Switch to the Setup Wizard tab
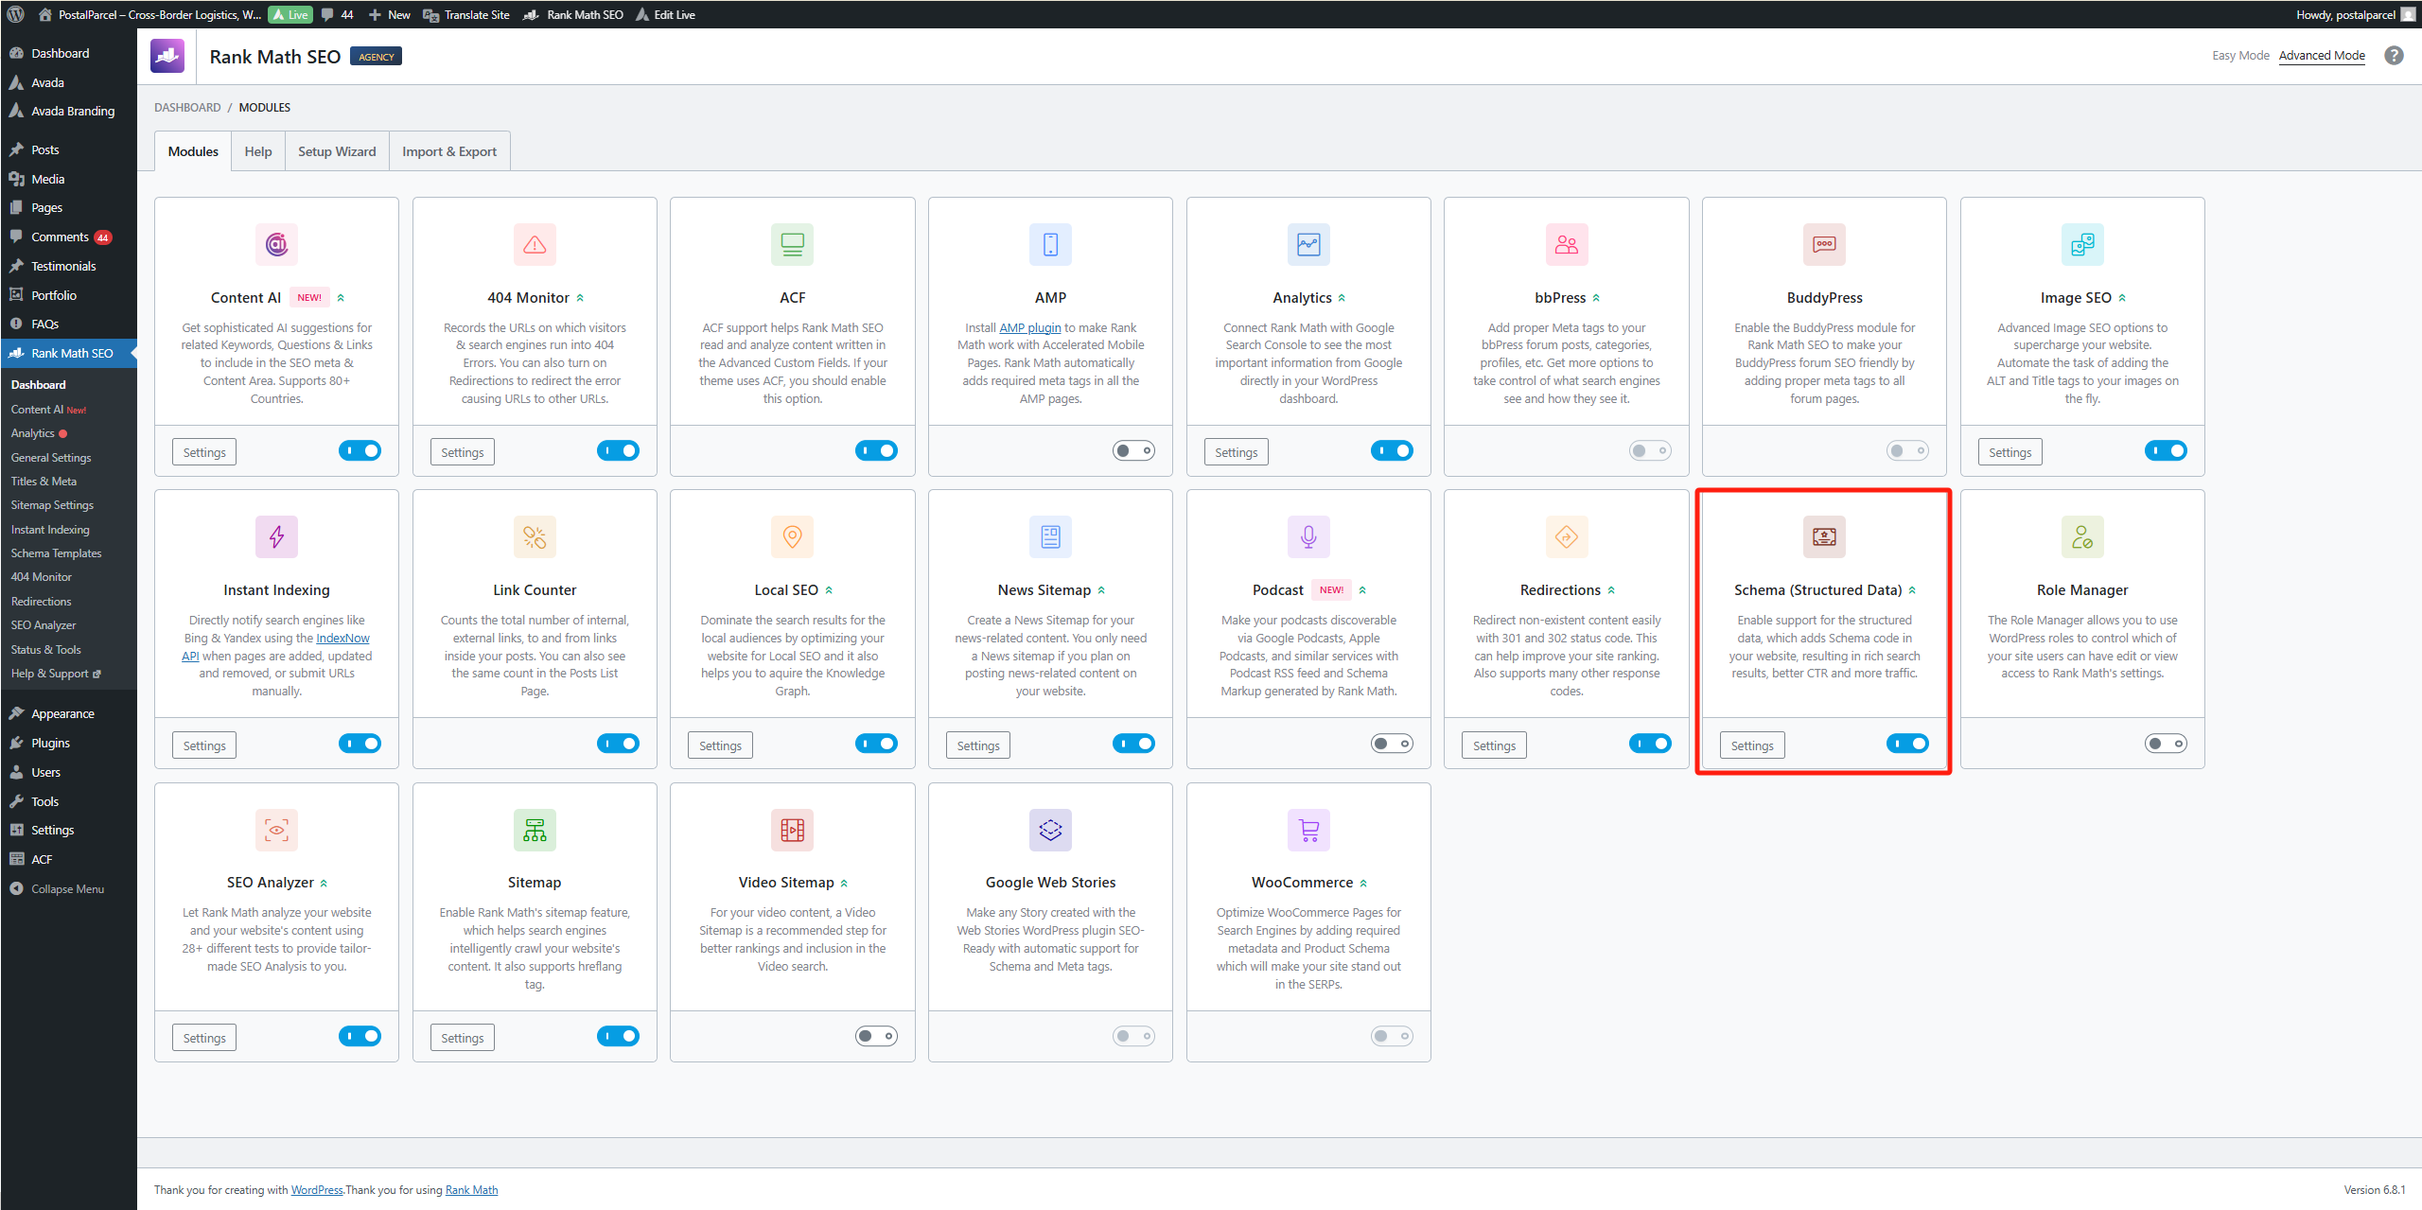The height and width of the screenshot is (1210, 2422). click(x=337, y=151)
